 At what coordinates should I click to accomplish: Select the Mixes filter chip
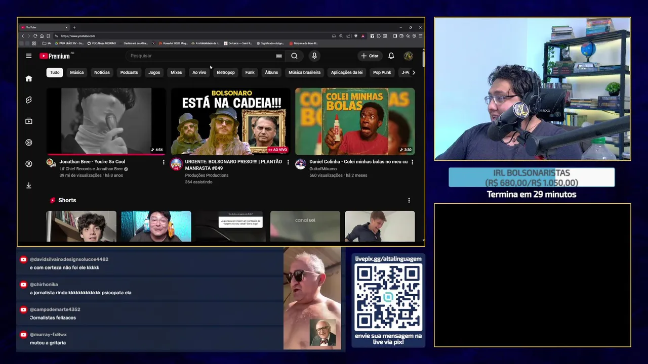tap(176, 72)
